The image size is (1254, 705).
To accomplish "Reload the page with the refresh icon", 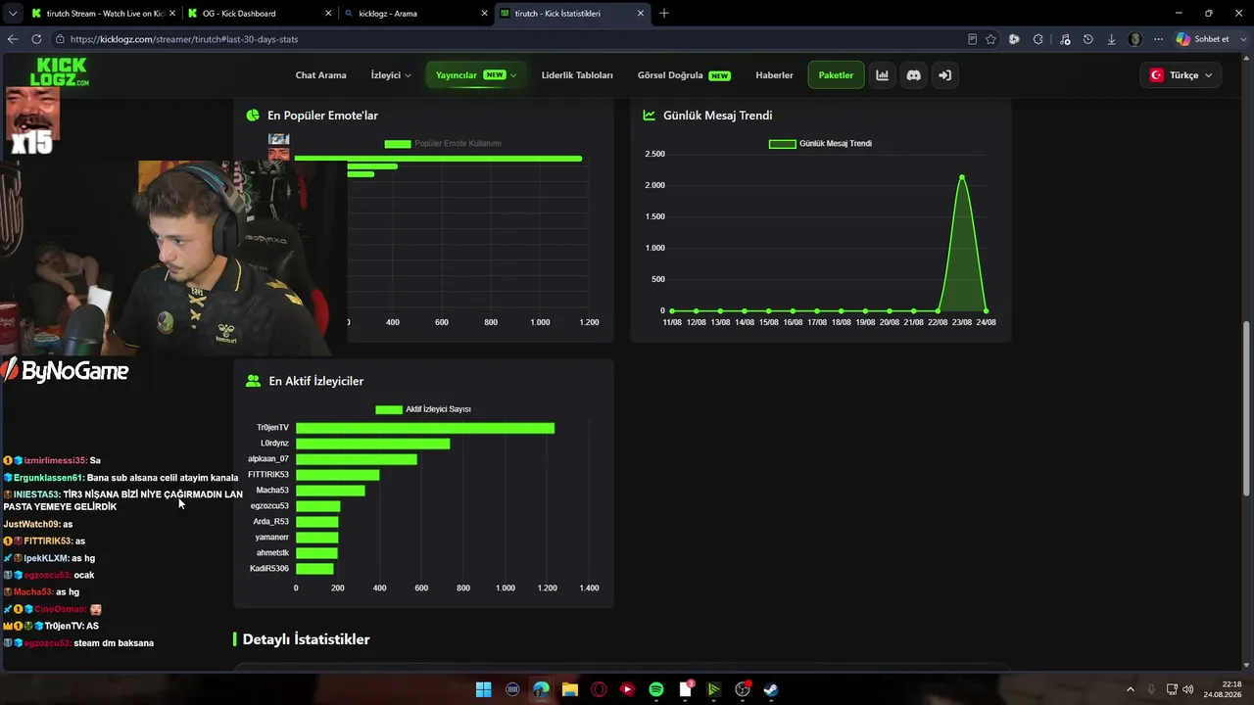I will point(36,39).
